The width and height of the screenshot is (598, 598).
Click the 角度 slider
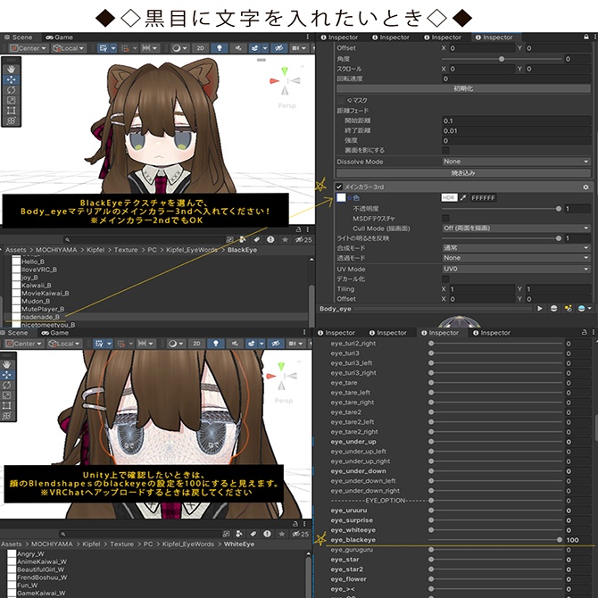(x=501, y=59)
